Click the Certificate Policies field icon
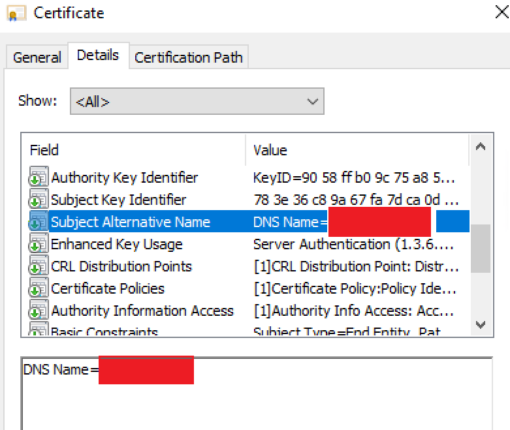Screen dimensions: 510x430 [39, 287]
